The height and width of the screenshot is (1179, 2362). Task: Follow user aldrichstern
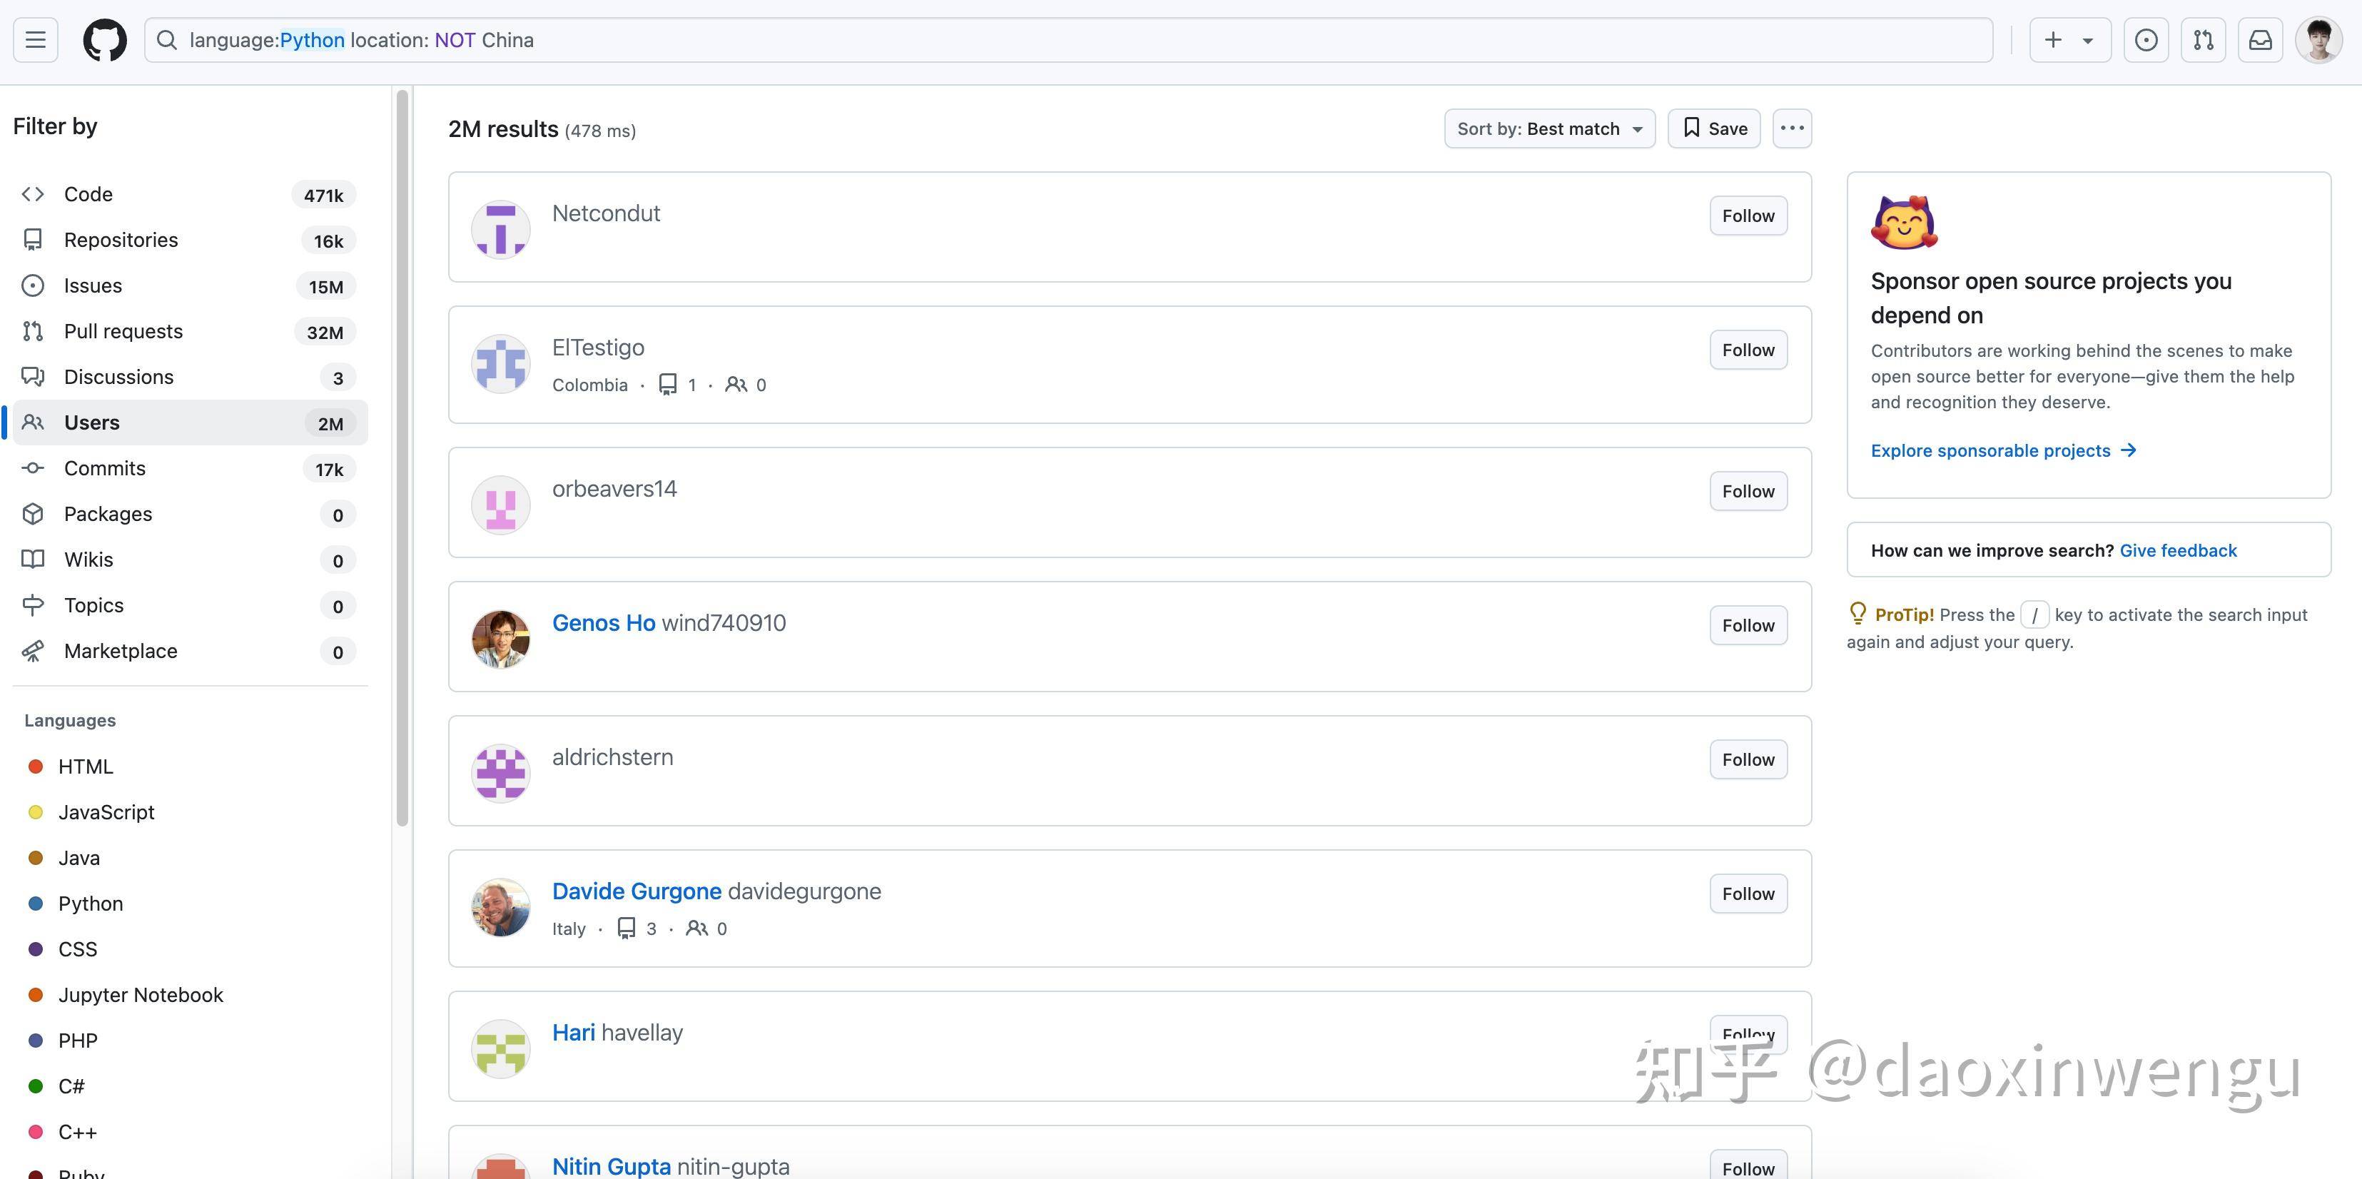1748,759
